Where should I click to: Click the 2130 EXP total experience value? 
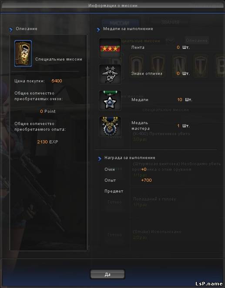[47, 142]
